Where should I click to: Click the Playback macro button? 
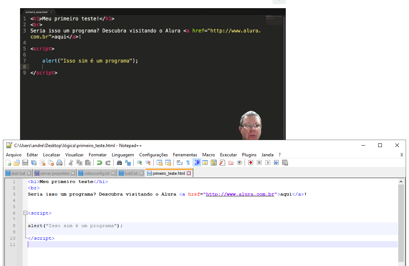(x=268, y=163)
